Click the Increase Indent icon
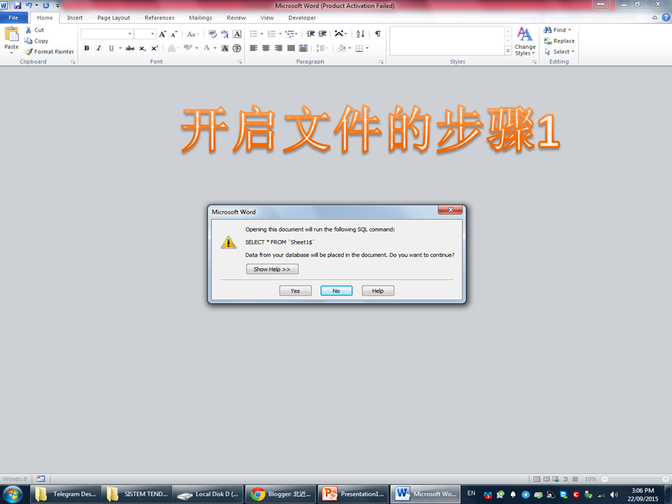This screenshot has width=672, height=504. pyautogui.click(x=323, y=34)
